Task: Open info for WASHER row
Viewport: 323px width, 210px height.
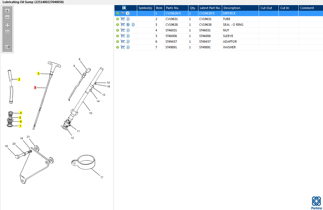Action: pos(128,47)
